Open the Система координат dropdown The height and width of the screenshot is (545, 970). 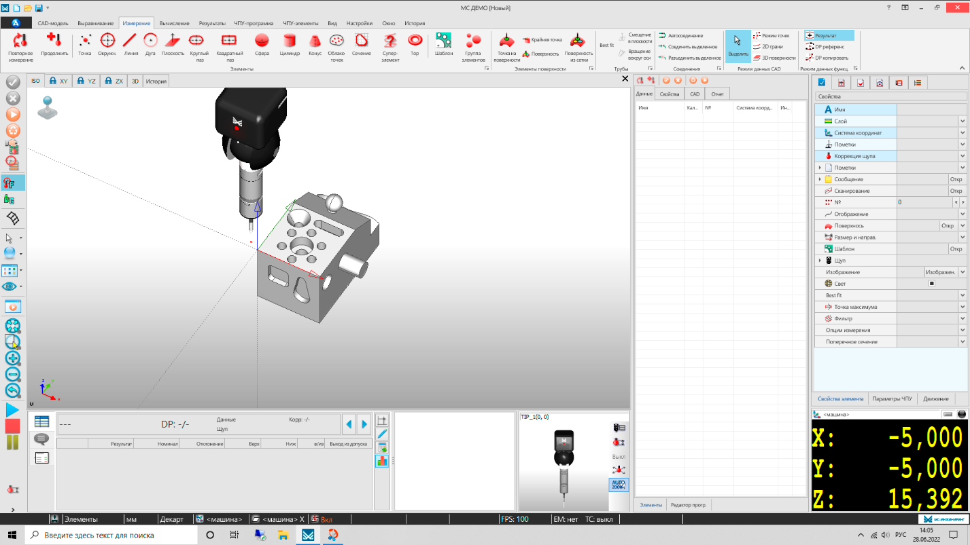tap(962, 133)
